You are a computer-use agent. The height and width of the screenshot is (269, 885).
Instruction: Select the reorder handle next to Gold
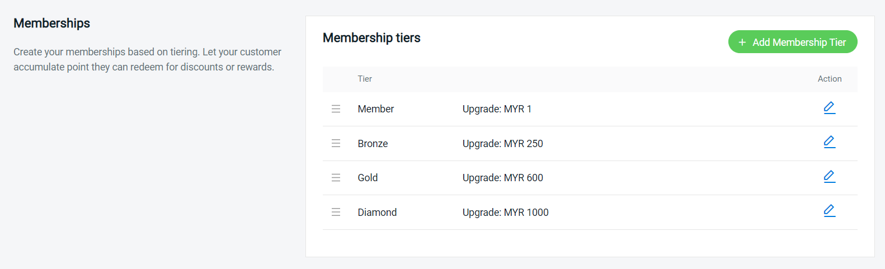point(336,178)
